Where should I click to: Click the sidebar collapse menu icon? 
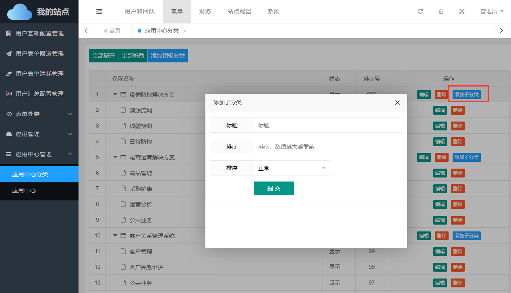tap(99, 12)
